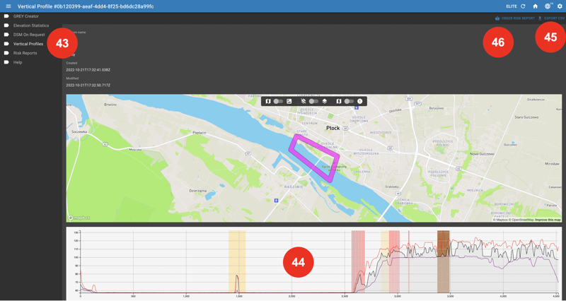The width and height of the screenshot is (566, 301).
Task: Open the language globe selector (EN)
Action: [548, 6]
